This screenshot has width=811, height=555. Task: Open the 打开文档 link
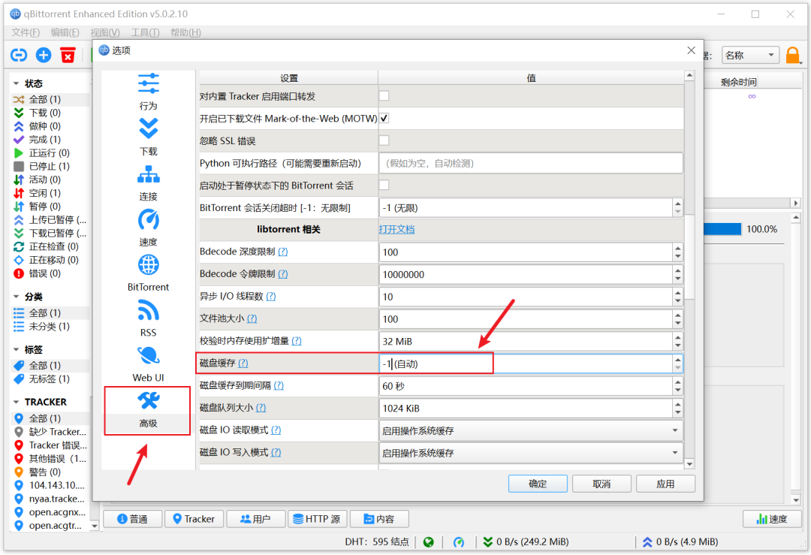pos(396,229)
